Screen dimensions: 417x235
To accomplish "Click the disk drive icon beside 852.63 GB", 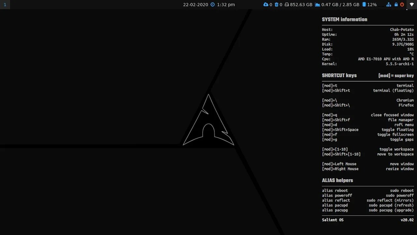I will click(287, 5).
